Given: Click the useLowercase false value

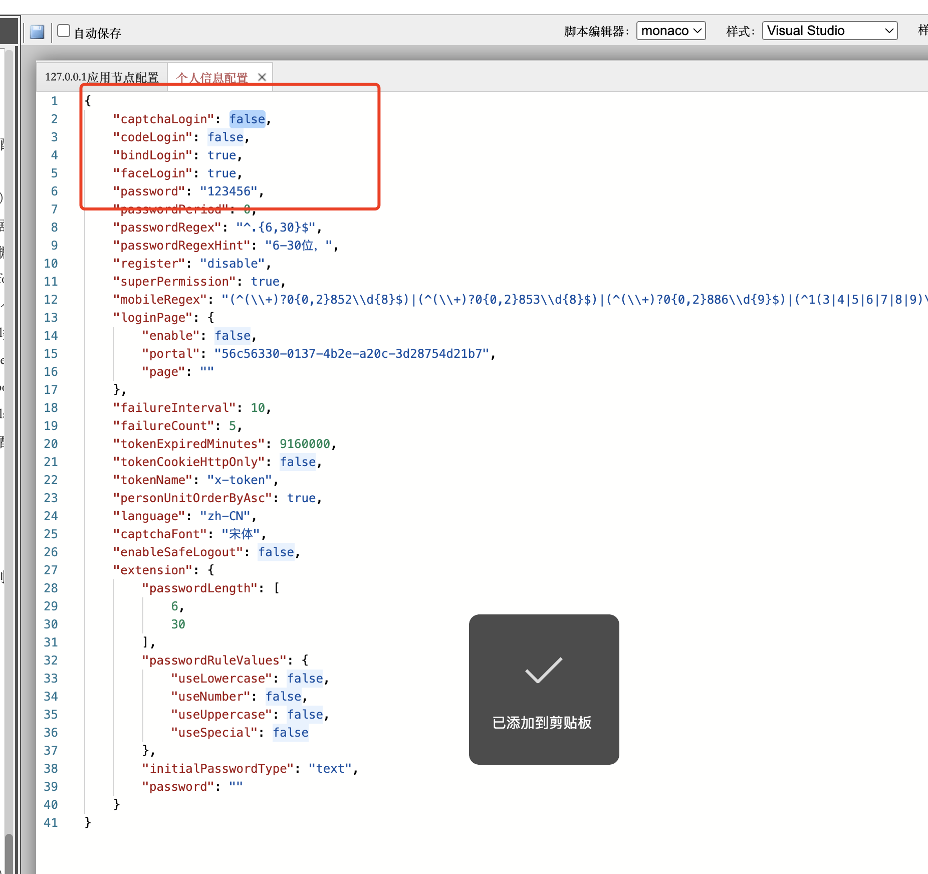Looking at the screenshot, I should point(305,679).
